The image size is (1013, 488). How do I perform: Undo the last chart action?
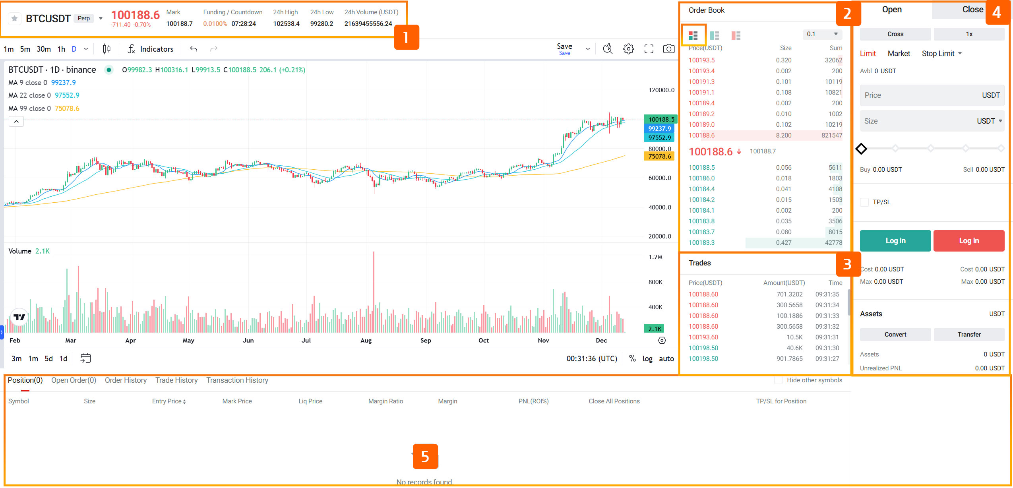coord(194,49)
